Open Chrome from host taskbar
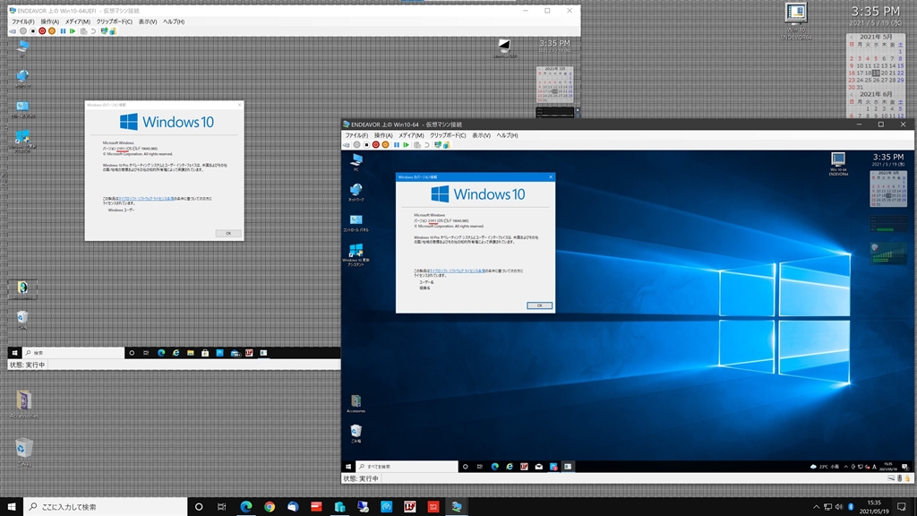917x516 pixels. click(x=270, y=507)
